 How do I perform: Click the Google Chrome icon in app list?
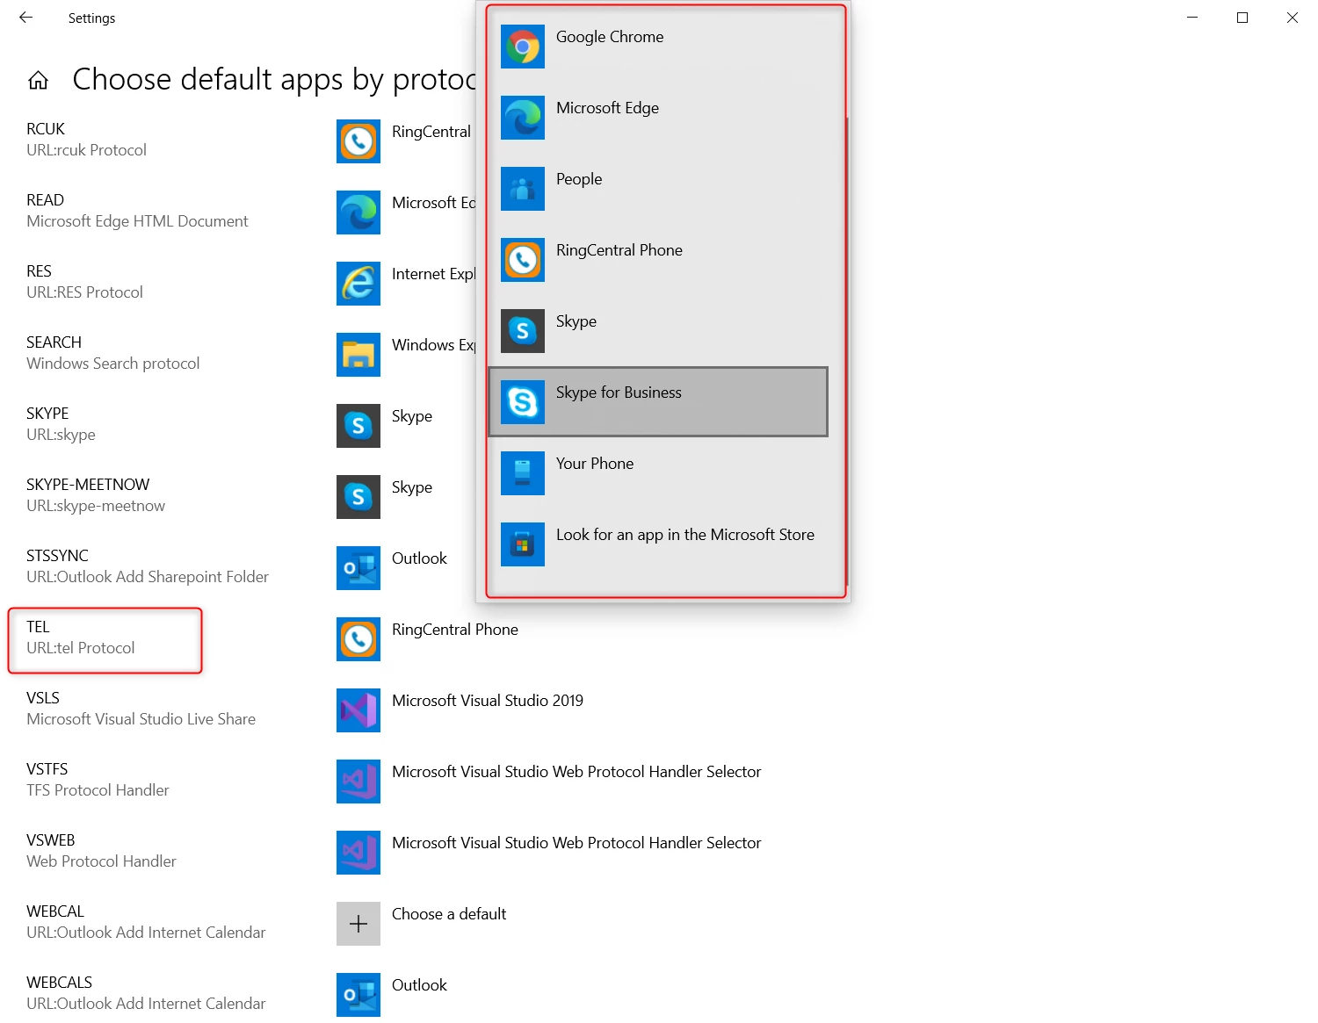click(523, 47)
